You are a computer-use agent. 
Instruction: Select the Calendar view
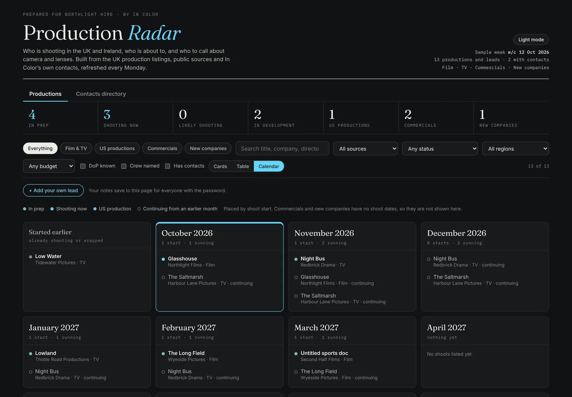(x=269, y=166)
